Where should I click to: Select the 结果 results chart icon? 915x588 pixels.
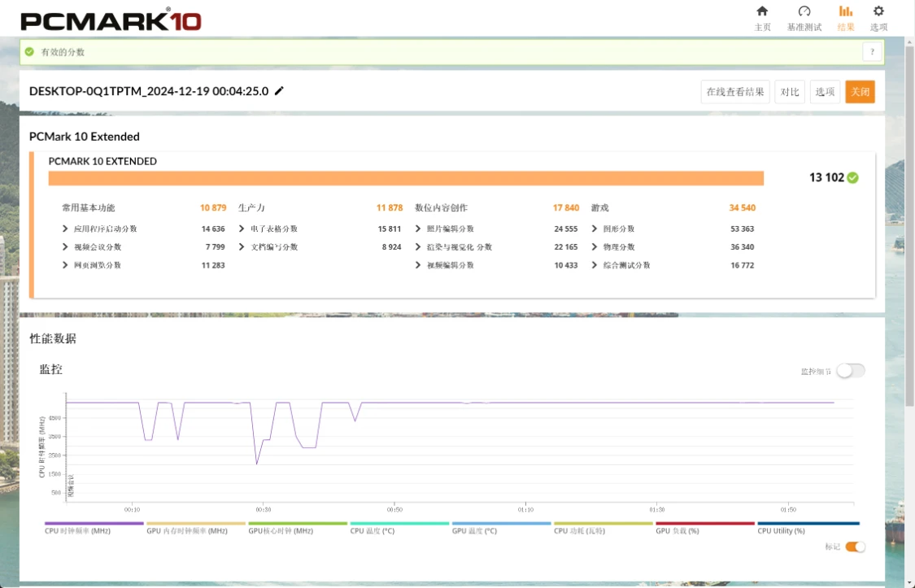[846, 11]
